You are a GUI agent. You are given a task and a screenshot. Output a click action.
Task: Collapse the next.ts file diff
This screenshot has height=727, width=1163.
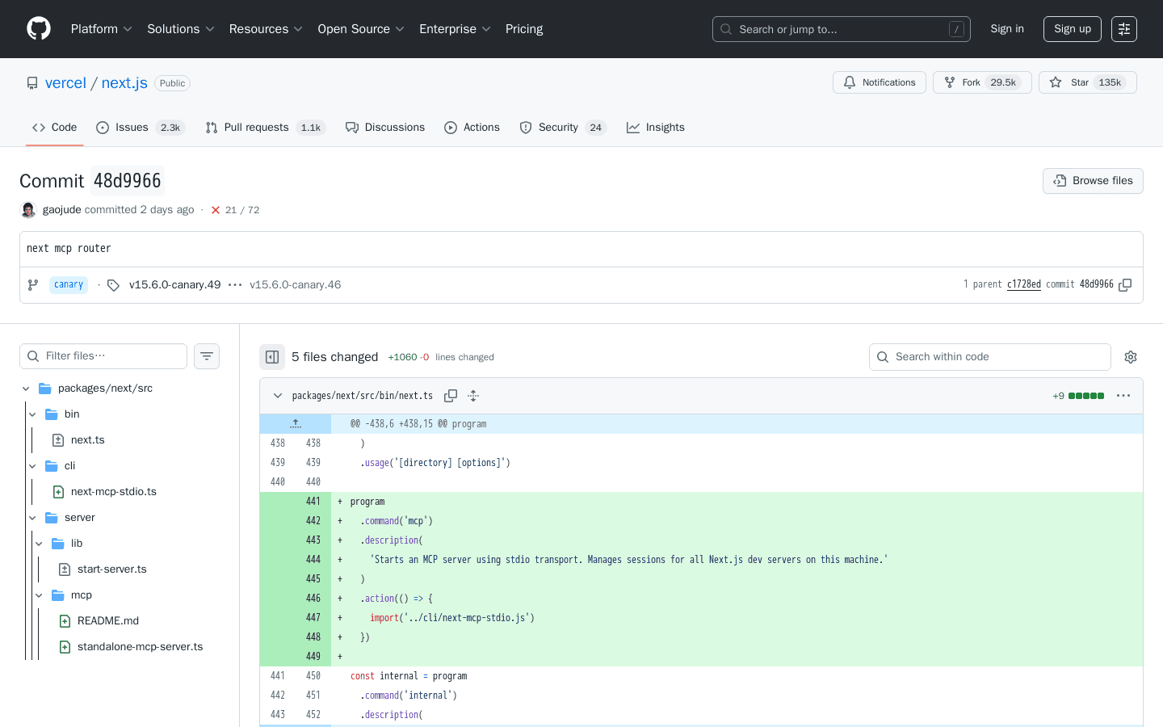click(278, 396)
